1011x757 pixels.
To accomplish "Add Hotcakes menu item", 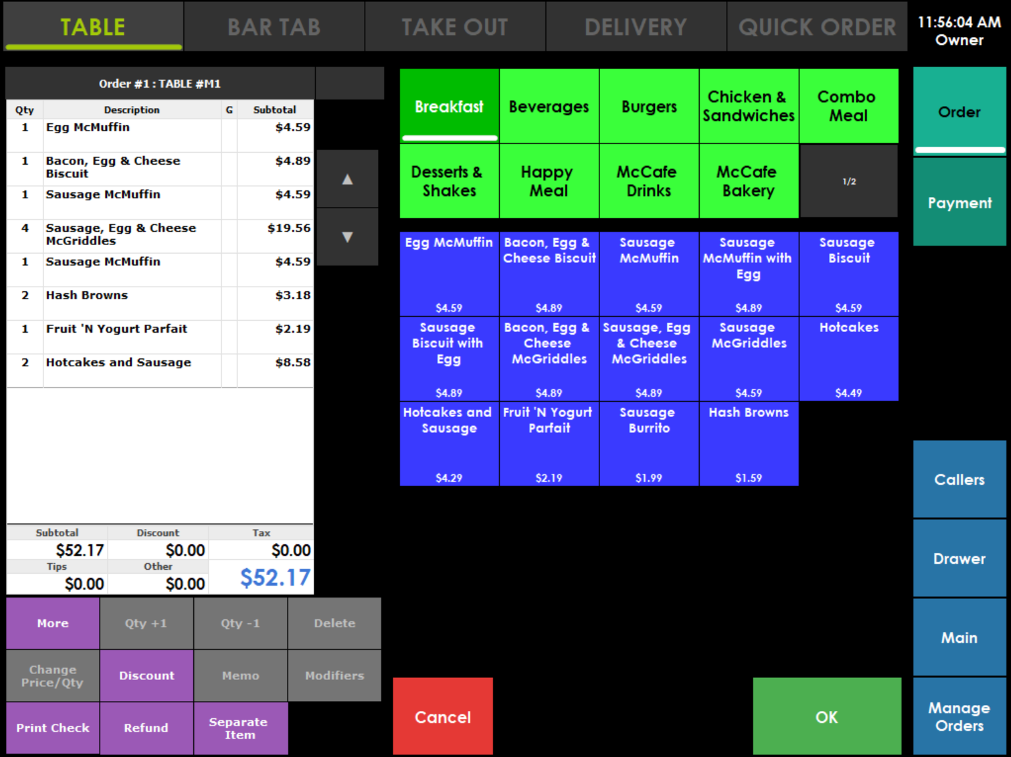I will 849,358.
